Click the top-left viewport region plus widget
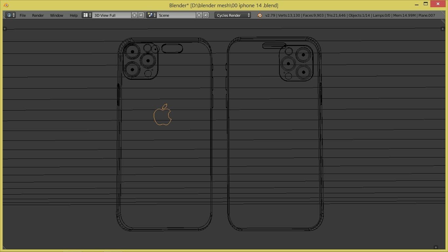Screen dimensions: 448x252 pyautogui.click(x=5, y=29)
